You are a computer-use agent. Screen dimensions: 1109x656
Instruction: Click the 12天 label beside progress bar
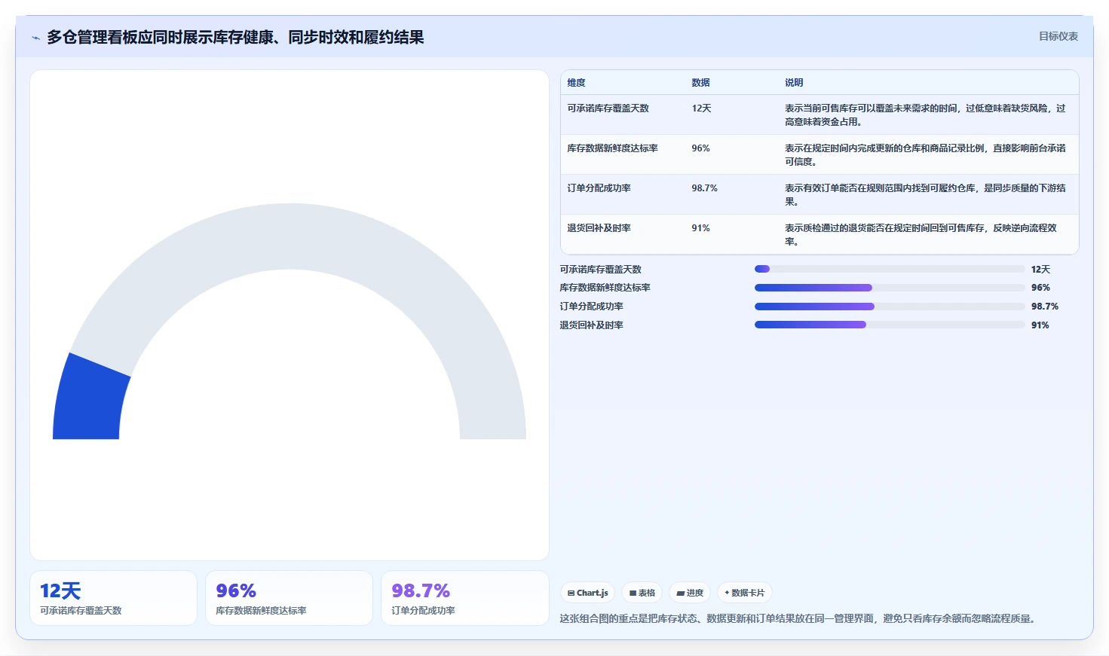click(x=1040, y=270)
